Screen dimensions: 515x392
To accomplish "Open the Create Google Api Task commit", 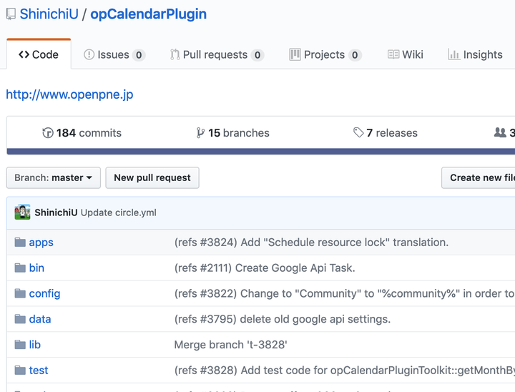I will (265, 268).
